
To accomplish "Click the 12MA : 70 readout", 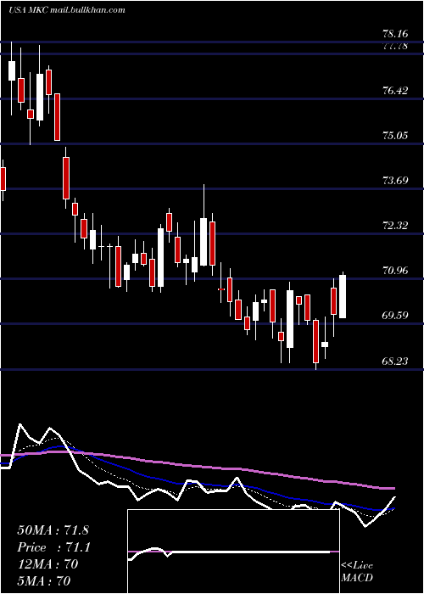I will coord(47,564).
